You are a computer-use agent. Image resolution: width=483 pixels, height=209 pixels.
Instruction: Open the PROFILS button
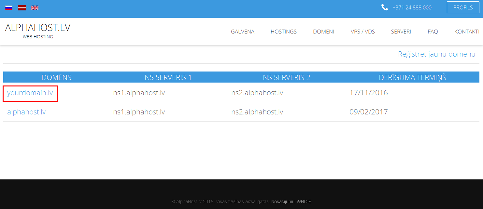(463, 7)
